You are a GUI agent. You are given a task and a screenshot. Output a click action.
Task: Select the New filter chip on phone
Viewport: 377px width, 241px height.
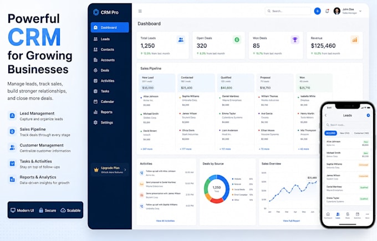click(344, 133)
